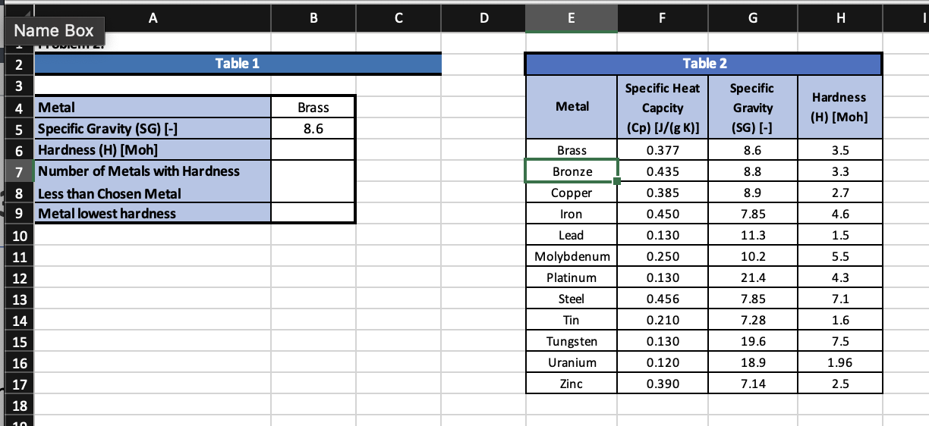Select row 2 header
The height and width of the screenshot is (426, 929).
(18, 64)
